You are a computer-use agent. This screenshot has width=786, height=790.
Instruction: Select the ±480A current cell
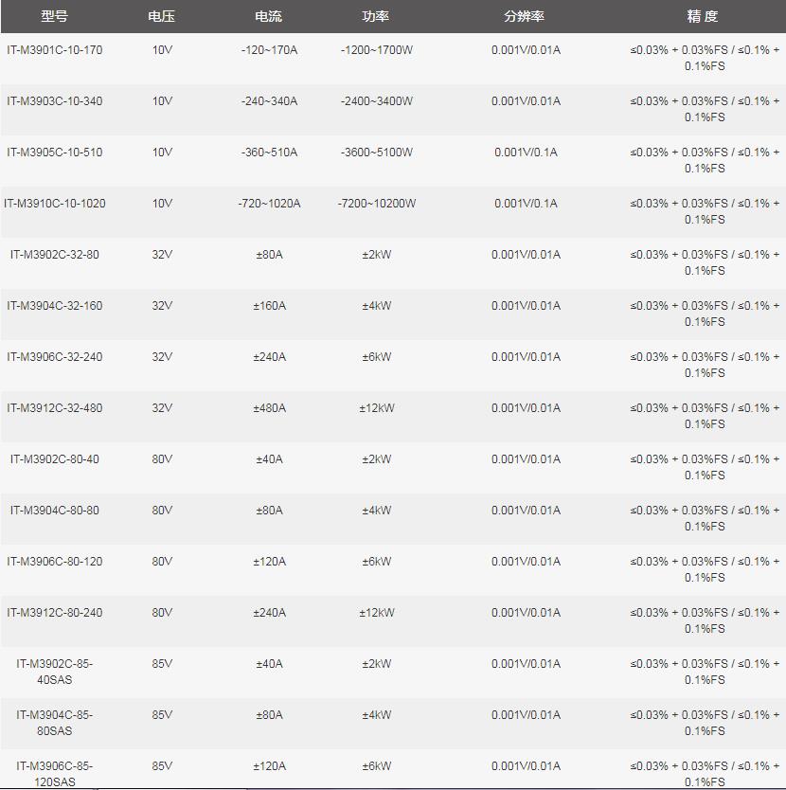coord(269,408)
